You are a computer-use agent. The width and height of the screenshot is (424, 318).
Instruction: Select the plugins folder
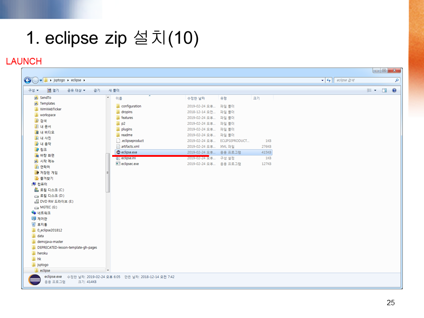[x=193, y=129]
